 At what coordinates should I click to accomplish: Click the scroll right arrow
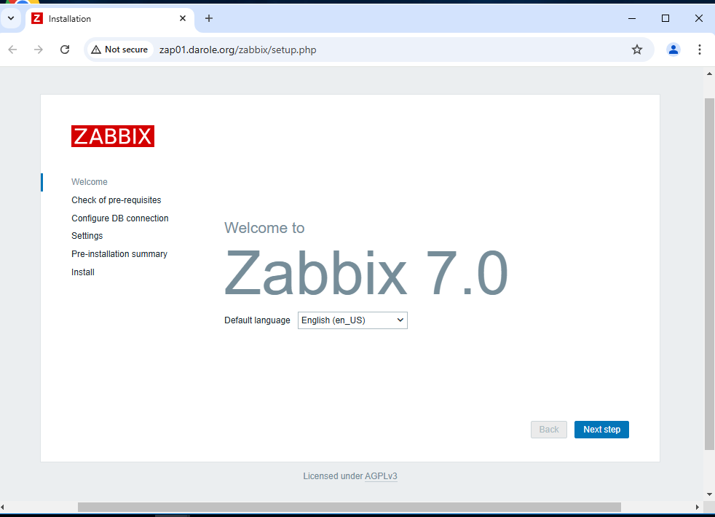tap(697, 507)
